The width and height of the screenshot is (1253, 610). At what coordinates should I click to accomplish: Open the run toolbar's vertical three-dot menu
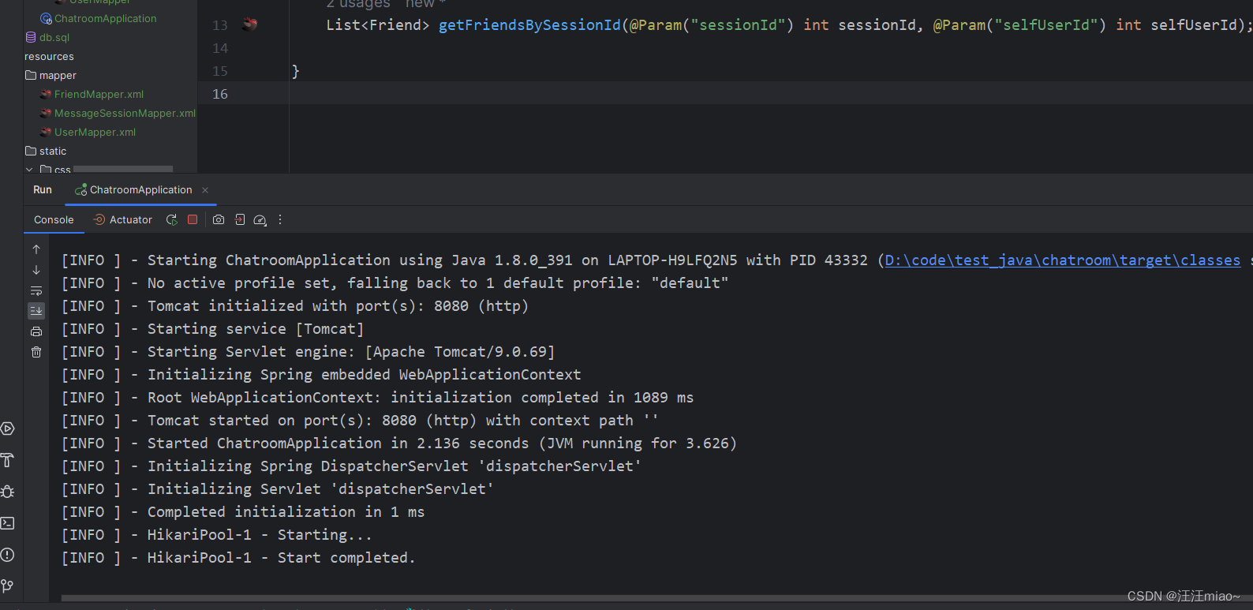[x=280, y=220]
